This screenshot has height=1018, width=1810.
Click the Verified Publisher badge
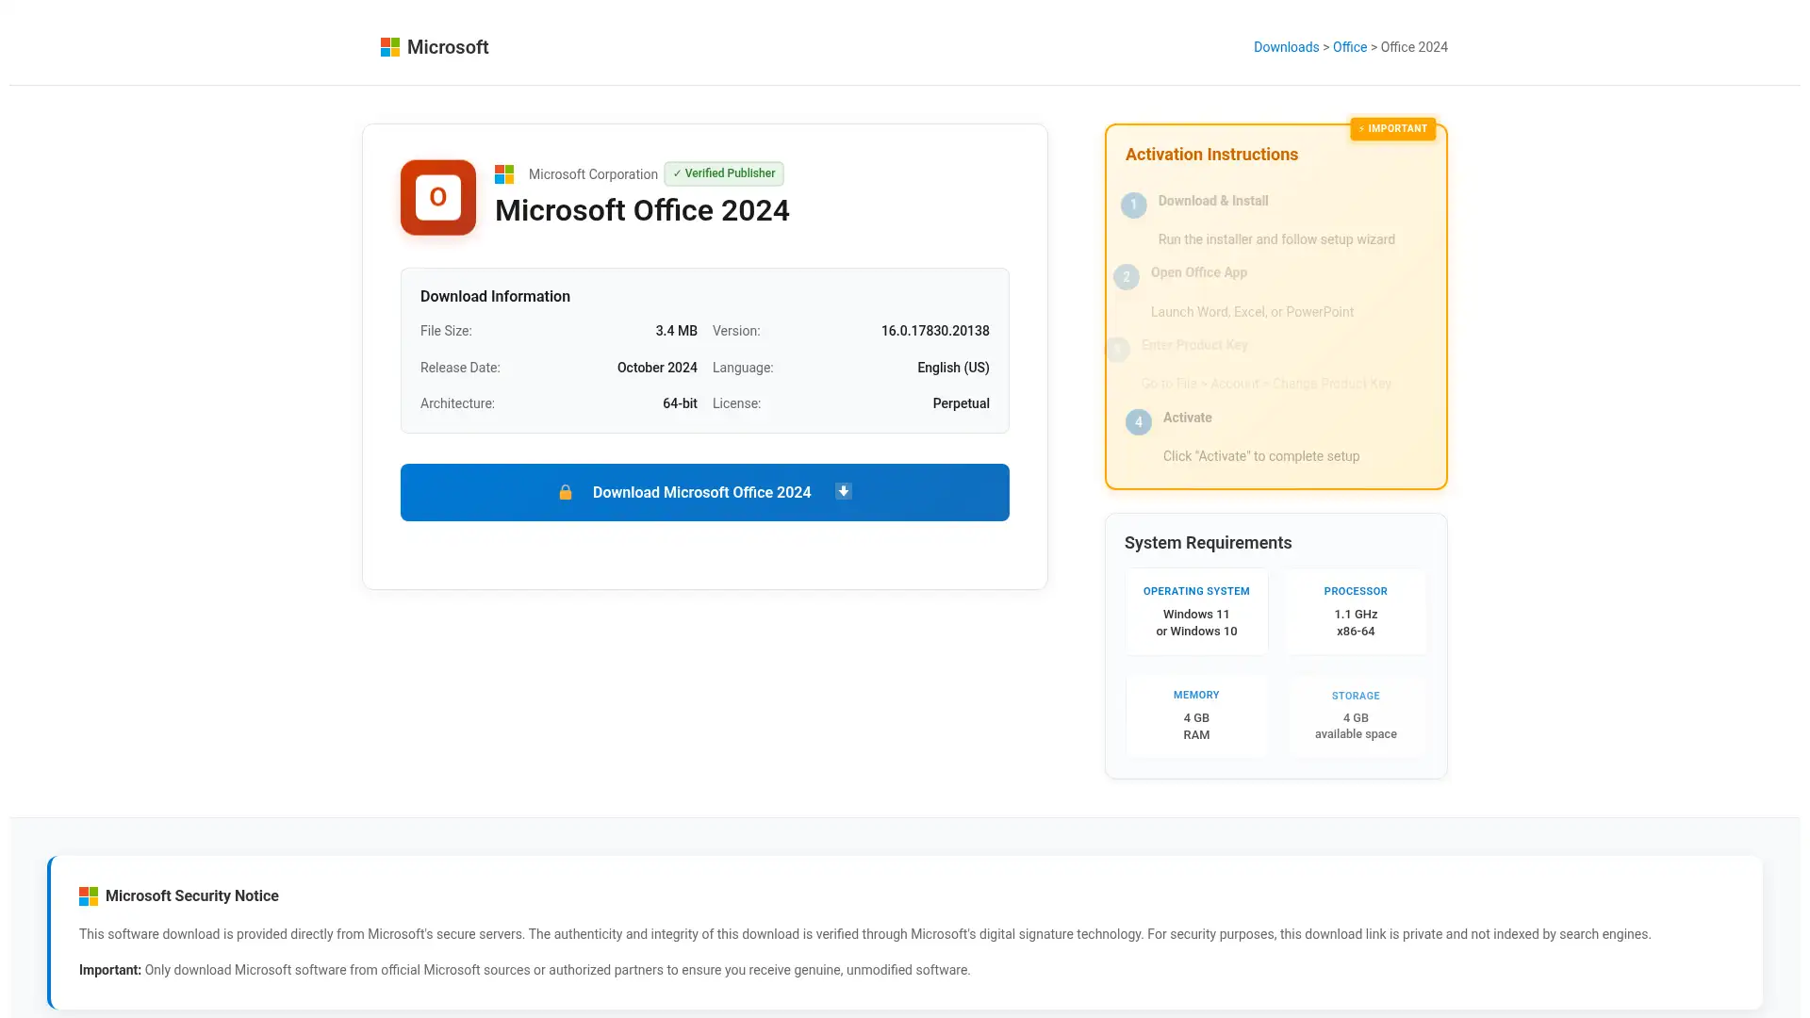tap(723, 173)
